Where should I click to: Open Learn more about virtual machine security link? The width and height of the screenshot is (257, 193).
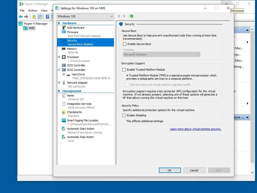[x=196, y=129]
